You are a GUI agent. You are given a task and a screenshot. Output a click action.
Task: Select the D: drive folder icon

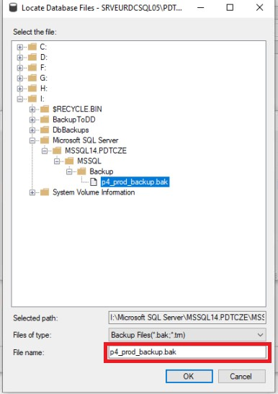point(32,58)
